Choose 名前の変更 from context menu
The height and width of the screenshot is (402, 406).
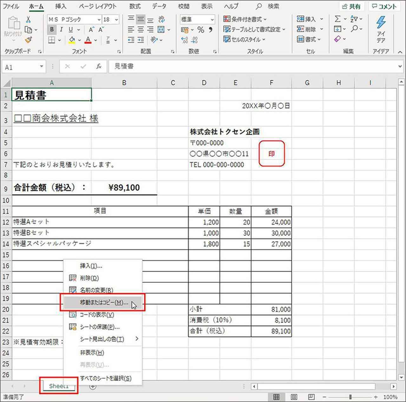[102, 290]
